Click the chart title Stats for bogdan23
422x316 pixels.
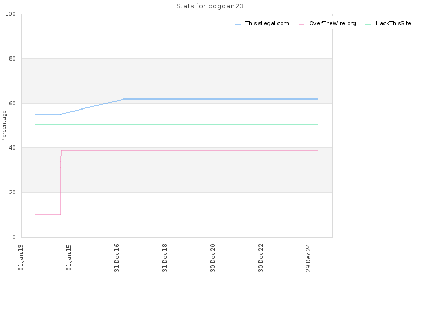pyautogui.click(x=210, y=6)
